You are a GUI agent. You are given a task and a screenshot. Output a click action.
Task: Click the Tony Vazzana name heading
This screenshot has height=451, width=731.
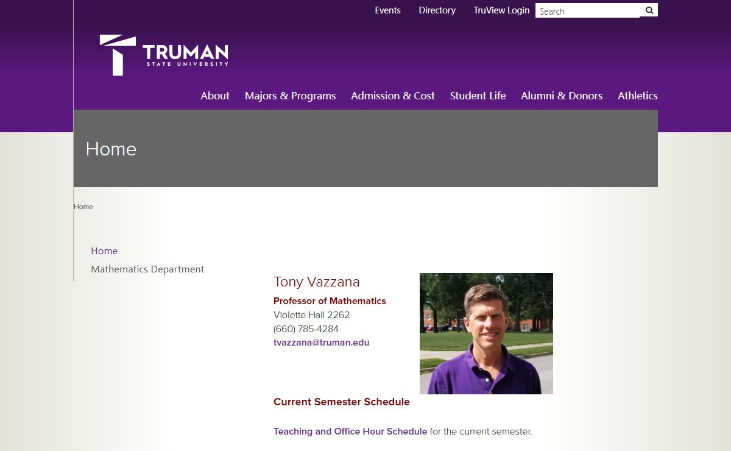pos(317,282)
